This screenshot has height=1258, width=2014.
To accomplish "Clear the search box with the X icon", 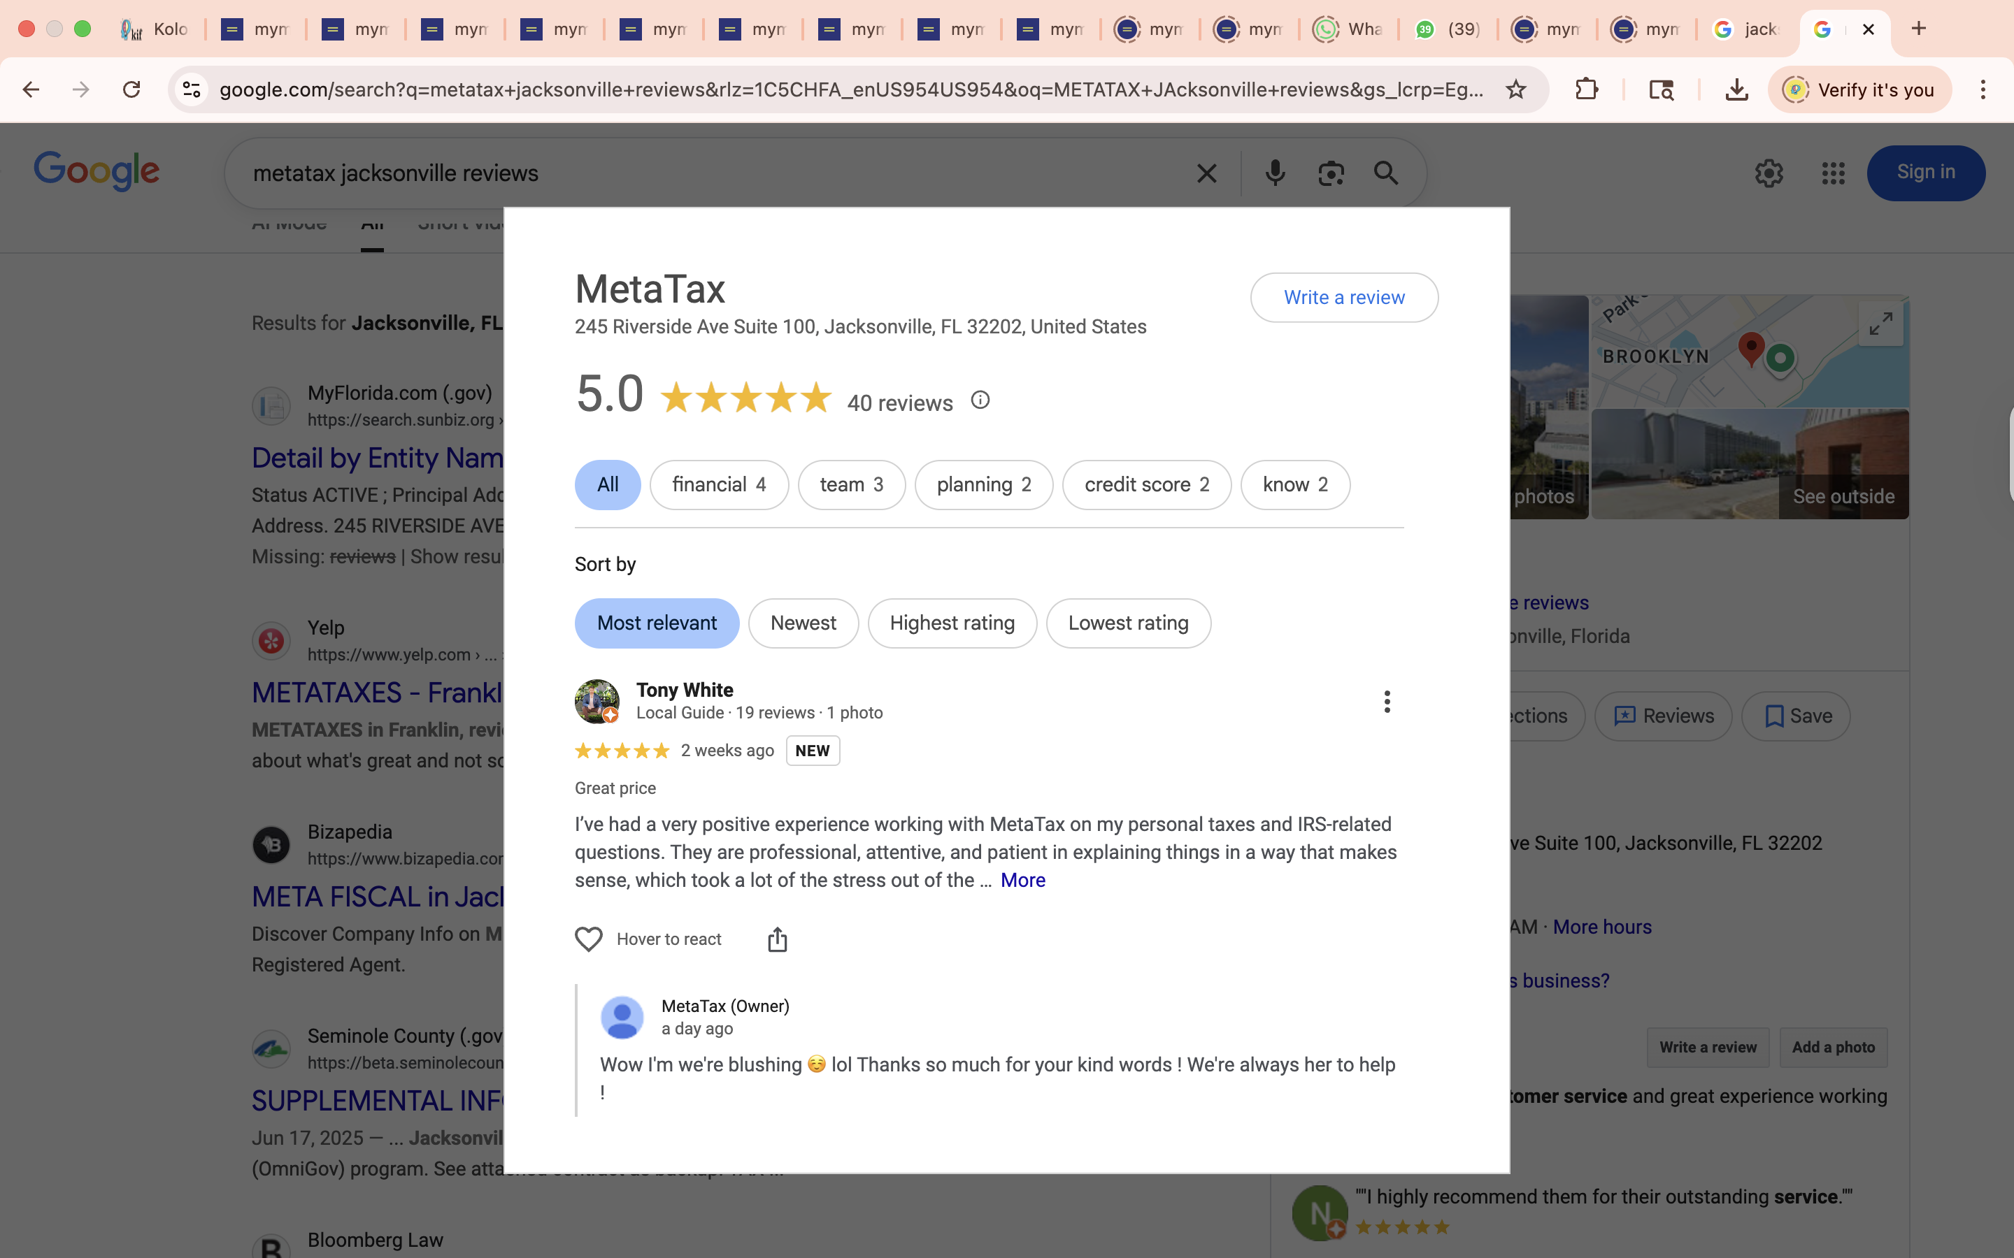I will point(1206,173).
